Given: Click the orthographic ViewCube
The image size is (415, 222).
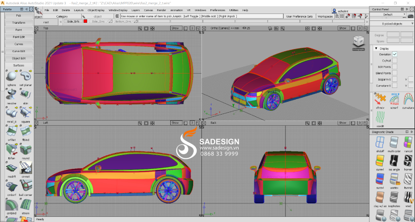Looking at the screenshot, I should 359,42.
